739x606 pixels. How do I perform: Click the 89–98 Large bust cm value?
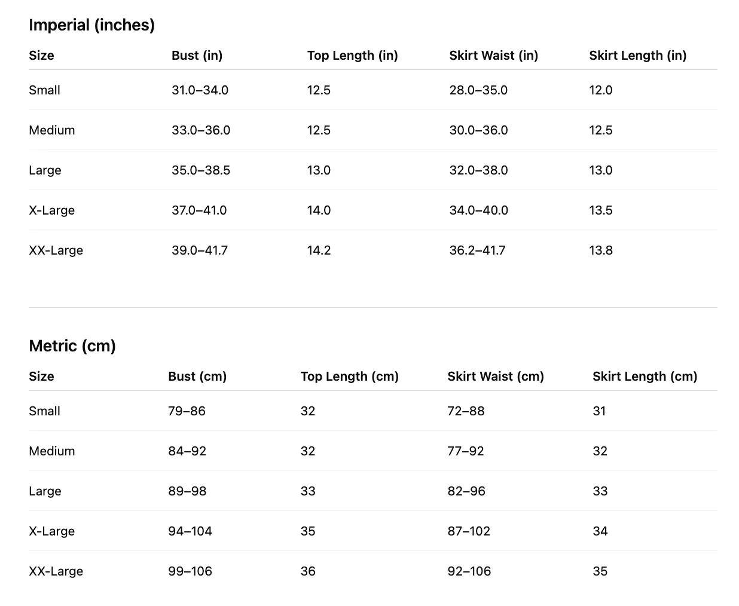coord(187,491)
